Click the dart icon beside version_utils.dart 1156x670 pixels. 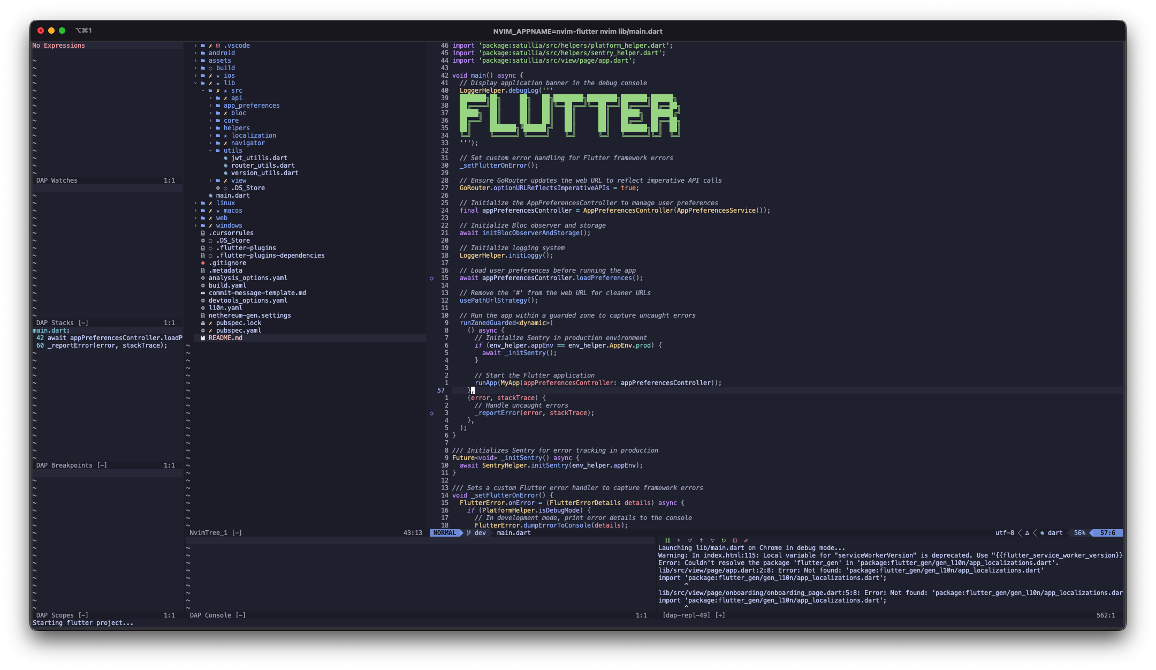click(x=225, y=173)
